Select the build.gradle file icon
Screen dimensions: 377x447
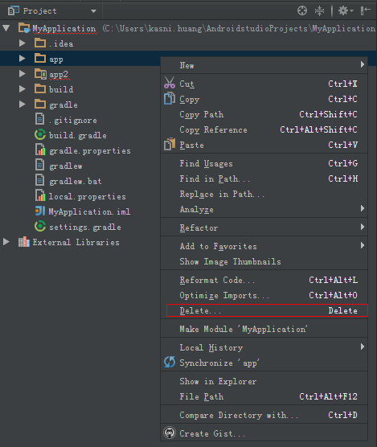[x=40, y=134]
